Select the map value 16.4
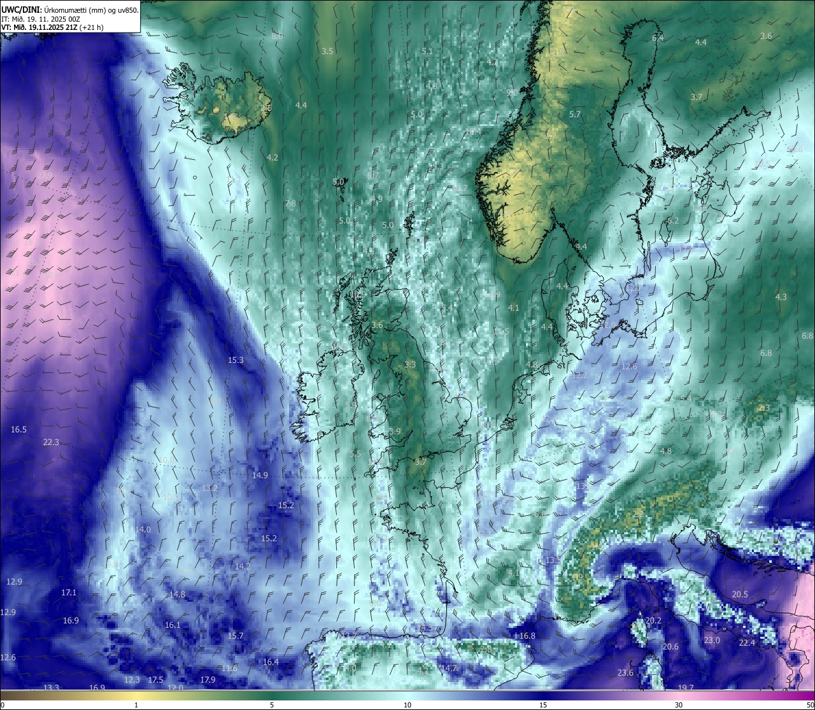 pyautogui.click(x=271, y=662)
